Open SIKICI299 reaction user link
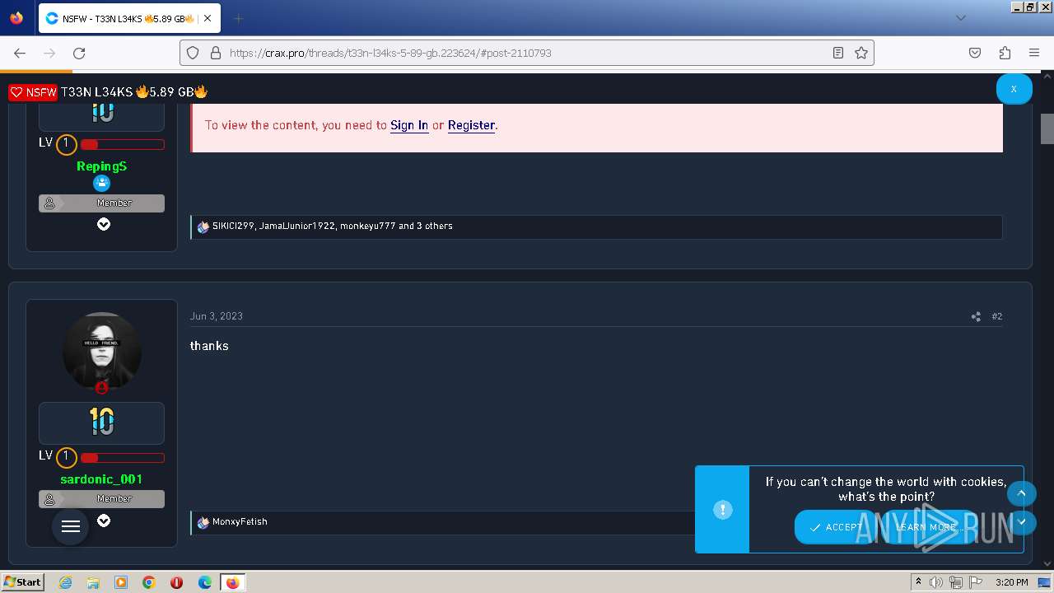 pyautogui.click(x=233, y=226)
